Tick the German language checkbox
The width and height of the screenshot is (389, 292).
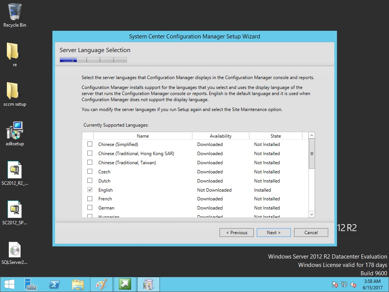(x=90, y=208)
